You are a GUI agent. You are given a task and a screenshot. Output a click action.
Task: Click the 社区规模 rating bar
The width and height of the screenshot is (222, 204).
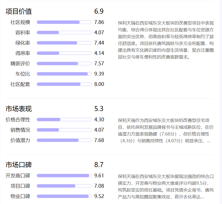click(64, 22)
